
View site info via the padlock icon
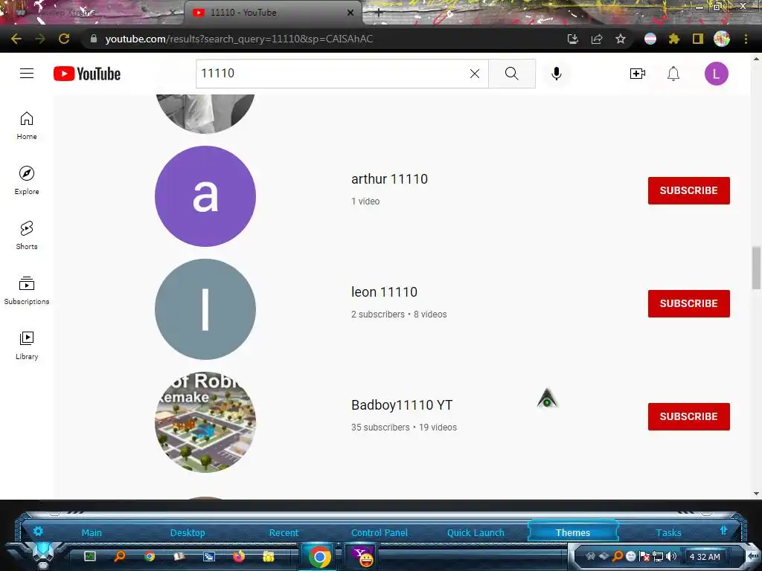click(x=93, y=39)
